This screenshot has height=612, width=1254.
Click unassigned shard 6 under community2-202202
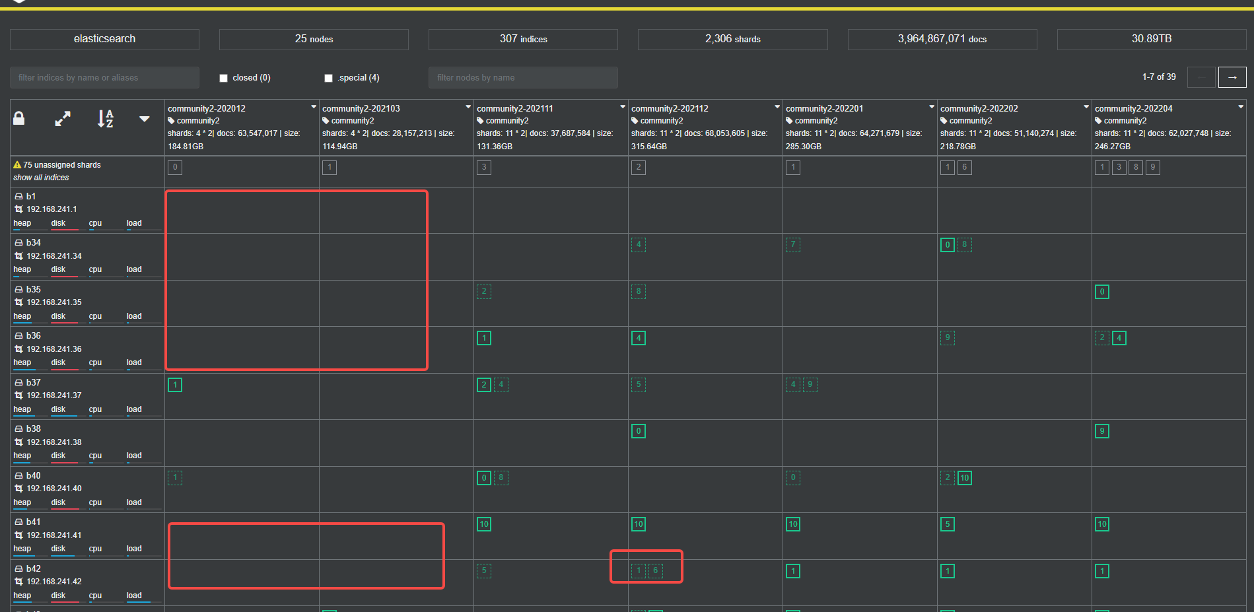pyautogui.click(x=964, y=167)
